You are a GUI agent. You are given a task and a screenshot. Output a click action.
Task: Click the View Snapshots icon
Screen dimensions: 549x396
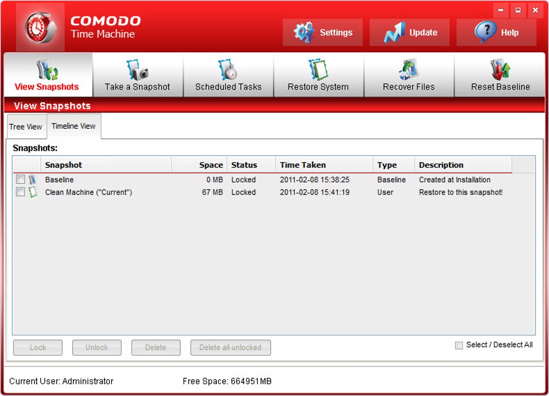47,70
